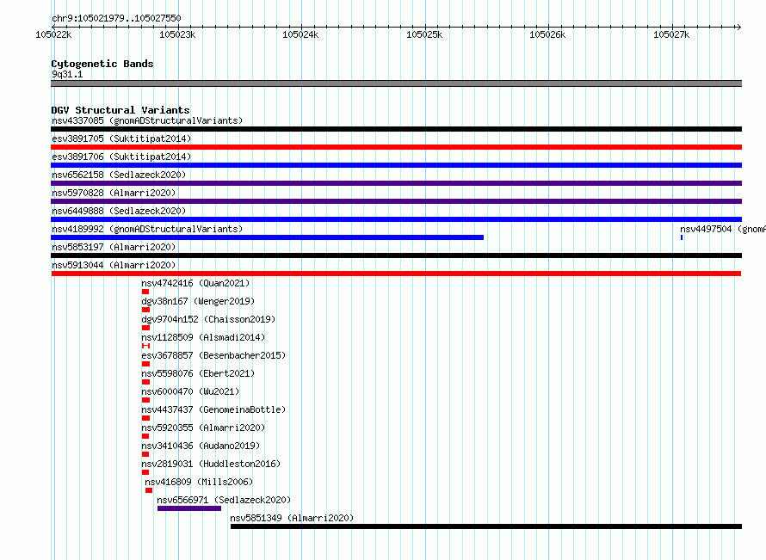The height and width of the screenshot is (560, 766).
Task: Click the nsv5970828 Almarri2020 purple bar
Action: click(x=396, y=201)
